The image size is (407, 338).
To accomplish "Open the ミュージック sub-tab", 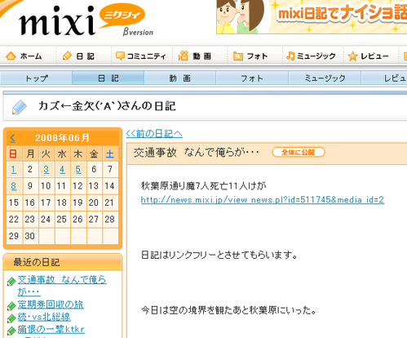I will (x=325, y=78).
